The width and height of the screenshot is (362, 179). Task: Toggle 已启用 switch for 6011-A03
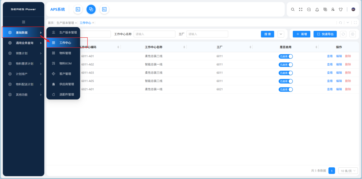coord(286,73)
